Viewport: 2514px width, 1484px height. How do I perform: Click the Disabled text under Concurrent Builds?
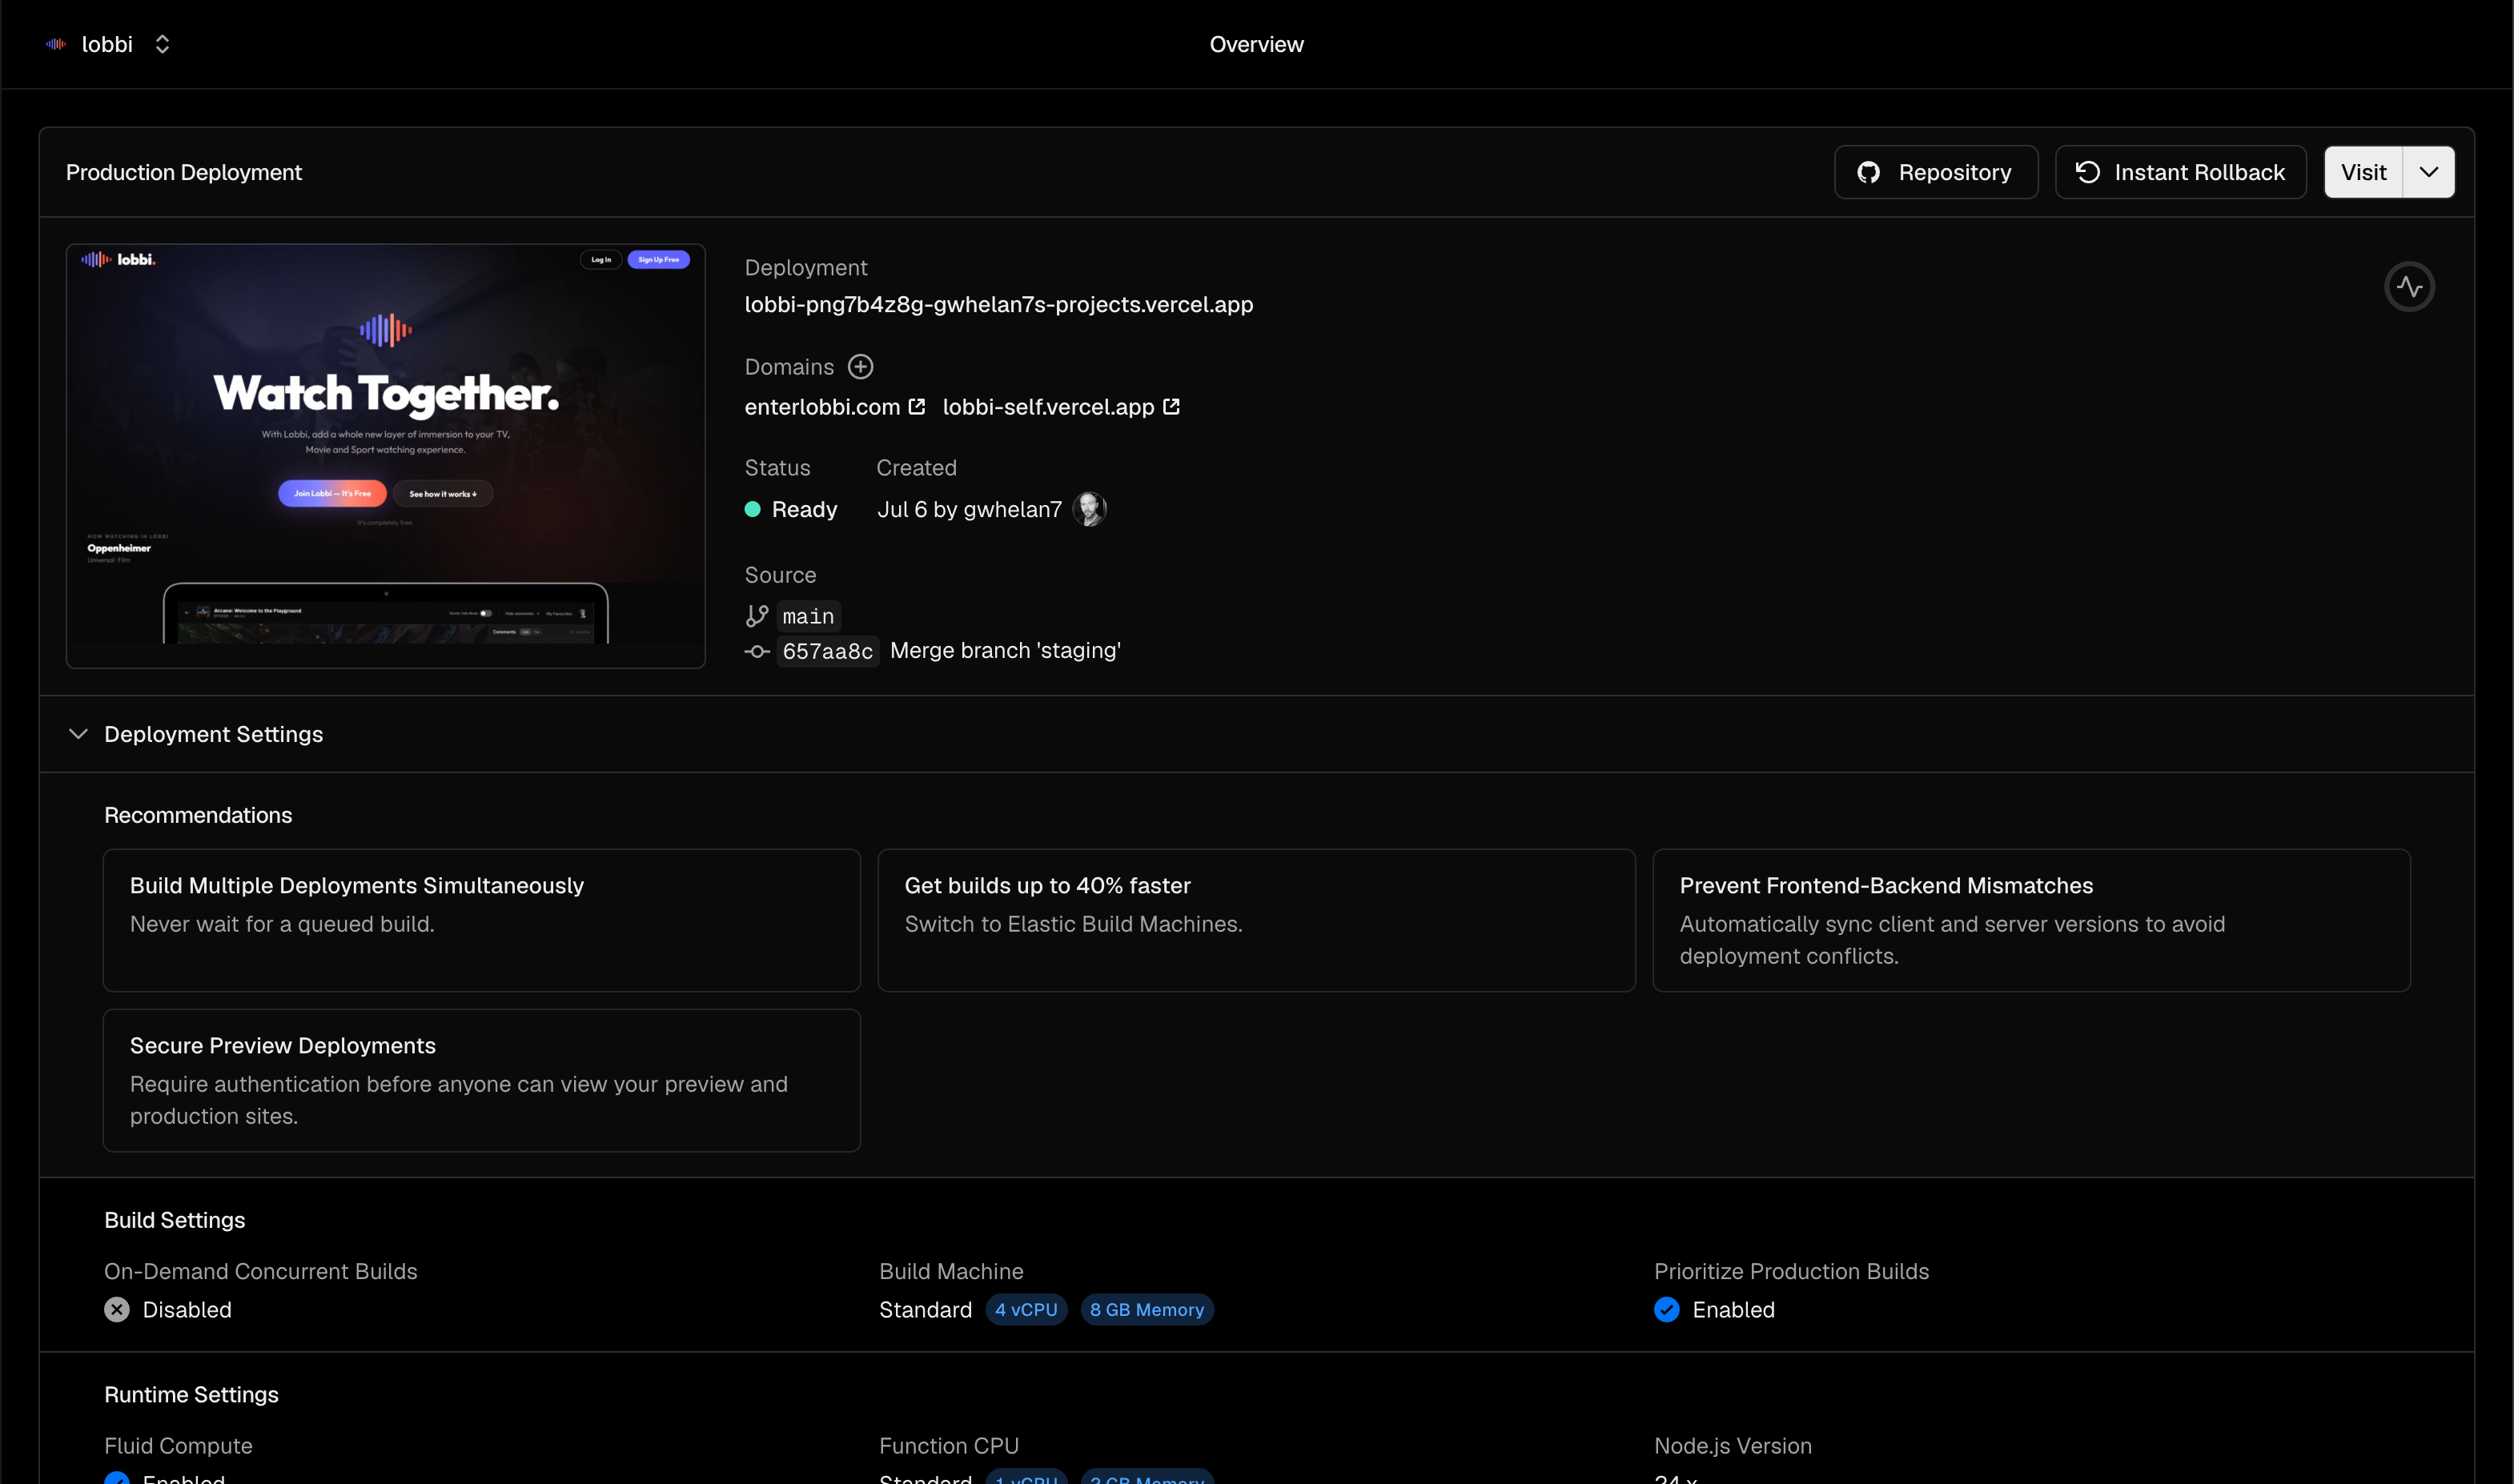point(187,1310)
